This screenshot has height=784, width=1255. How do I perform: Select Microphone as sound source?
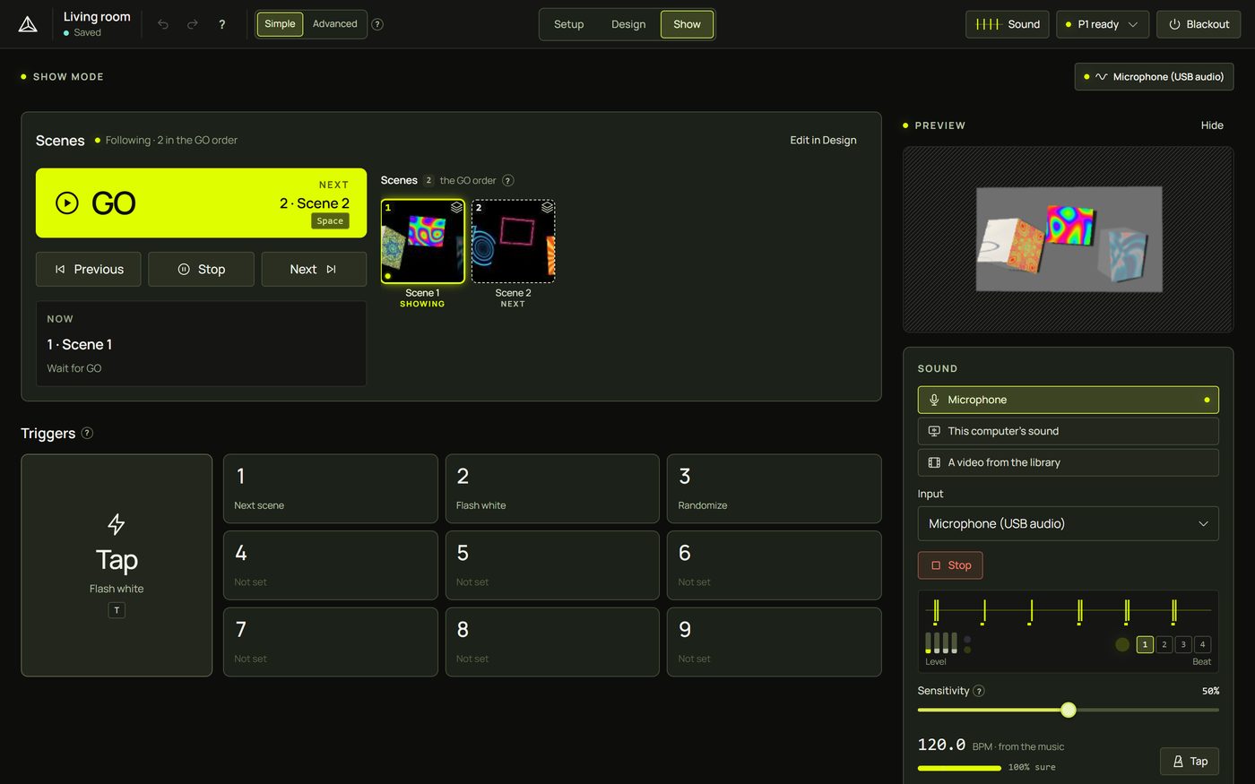[1068, 400]
